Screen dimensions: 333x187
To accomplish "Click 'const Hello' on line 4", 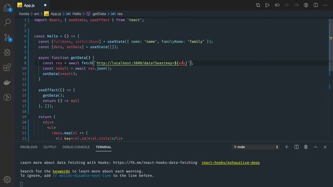I will [46, 36].
